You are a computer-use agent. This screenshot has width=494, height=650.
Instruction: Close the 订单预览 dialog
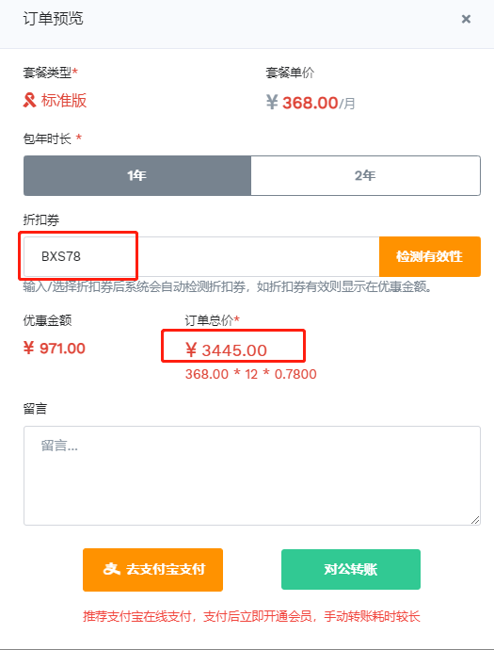[x=466, y=19]
